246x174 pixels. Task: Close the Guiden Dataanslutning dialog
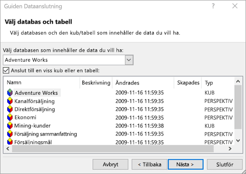(x=235, y=6)
